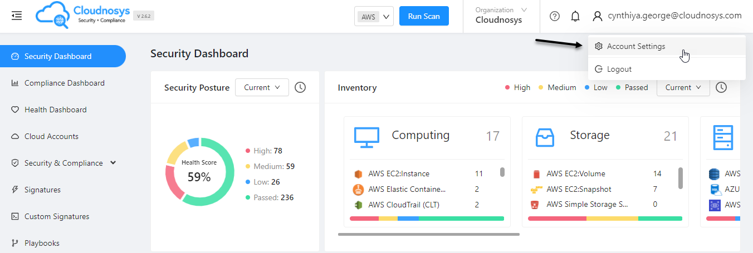Image resolution: width=753 pixels, height=253 pixels.
Task: Open the help question mark icon
Action: 555,16
